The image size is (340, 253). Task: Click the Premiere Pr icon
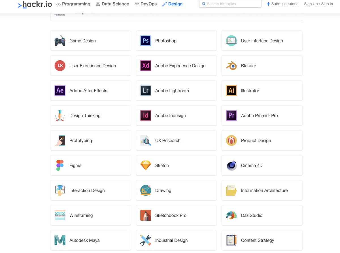pyautogui.click(x=231, y=115)
